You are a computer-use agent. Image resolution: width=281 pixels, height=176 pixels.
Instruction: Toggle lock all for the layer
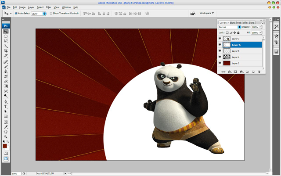(x=238, y=32)
